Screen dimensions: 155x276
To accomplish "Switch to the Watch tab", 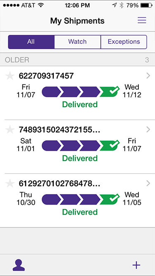I will (x=77, y=42).
